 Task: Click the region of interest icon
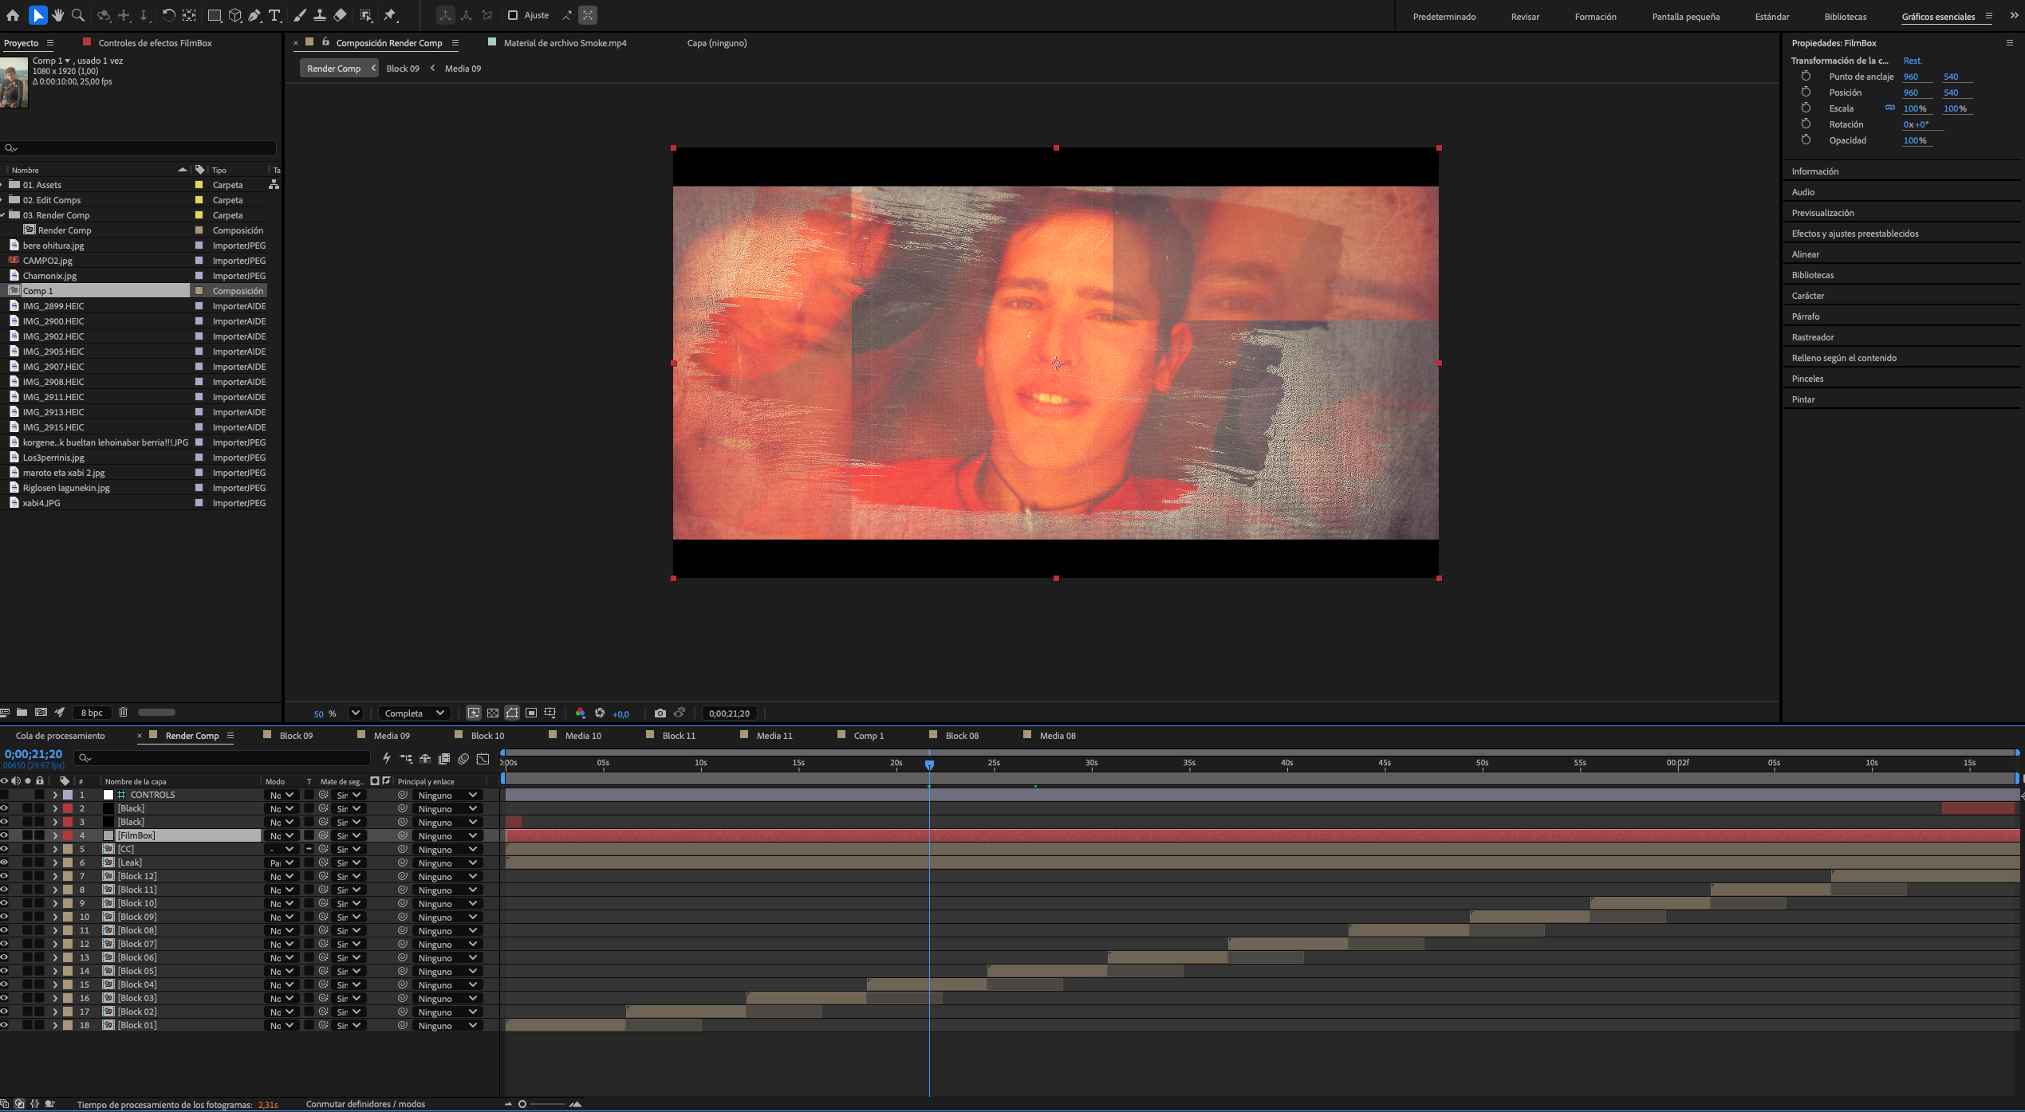(x=531, y=713)
